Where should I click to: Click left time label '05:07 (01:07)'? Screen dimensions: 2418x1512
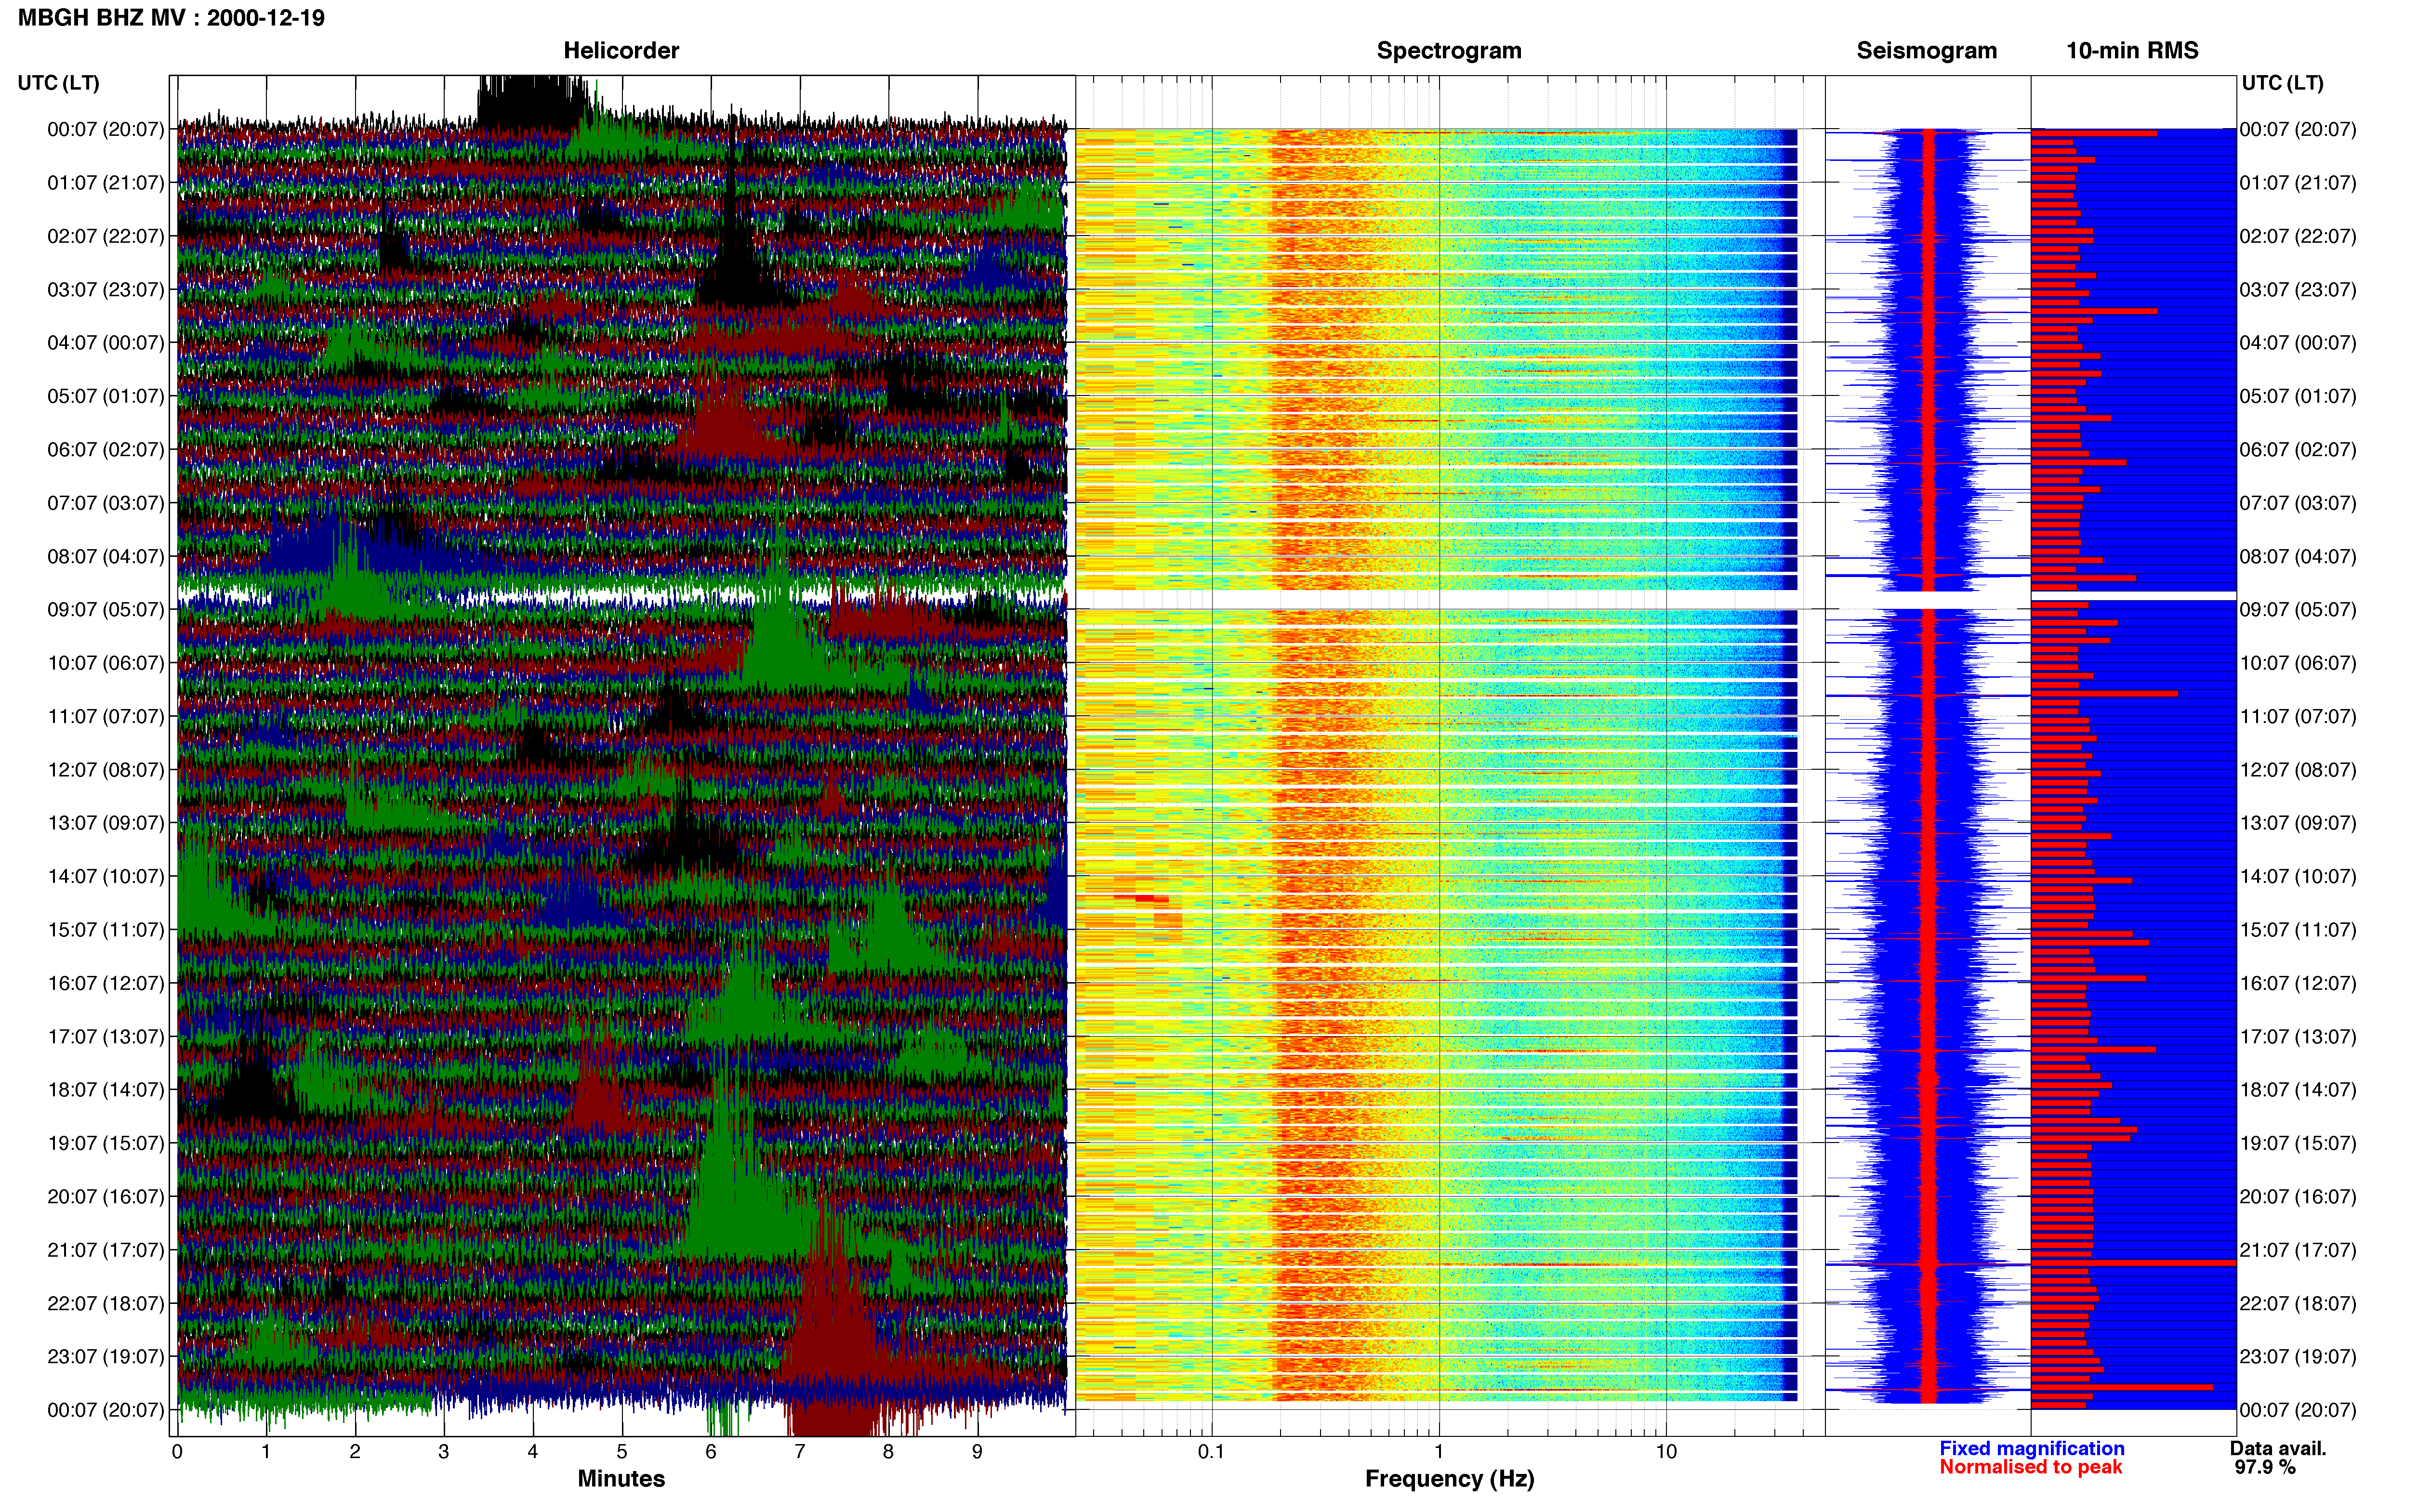point(105,396)
